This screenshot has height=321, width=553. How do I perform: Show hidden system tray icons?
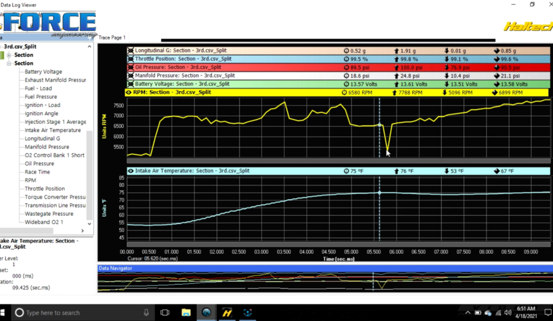click(467, 313)
